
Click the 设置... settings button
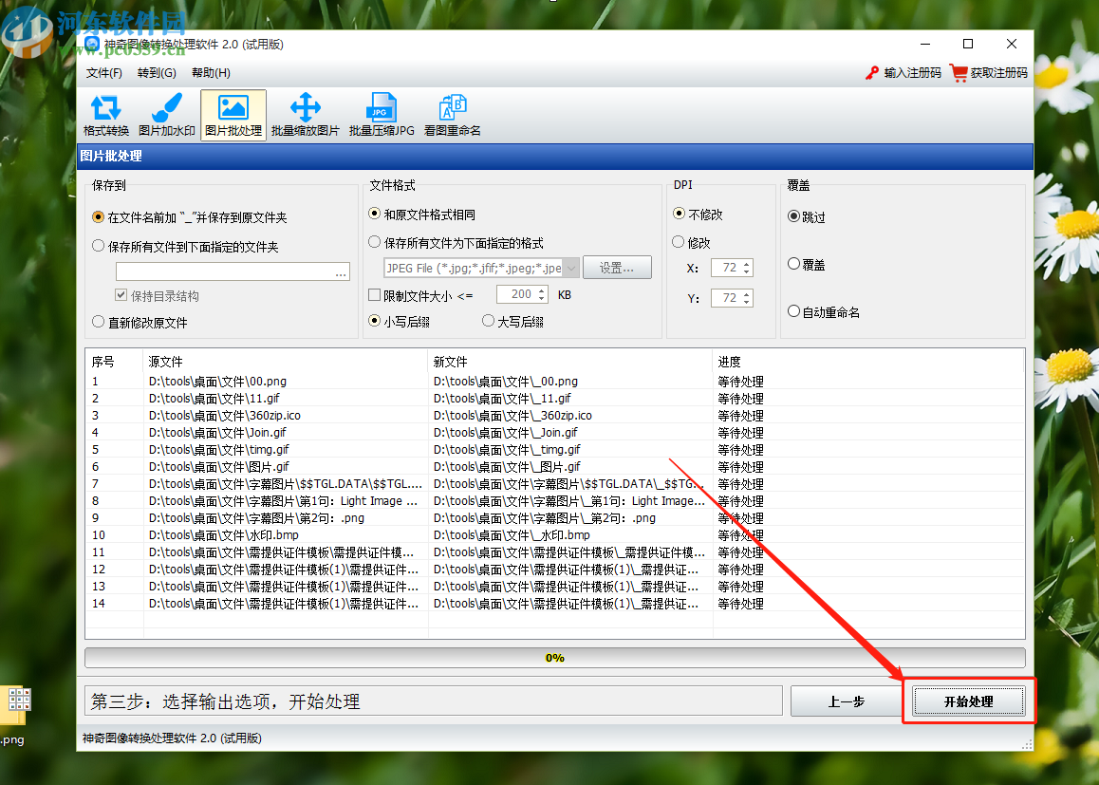coord(617,268)
